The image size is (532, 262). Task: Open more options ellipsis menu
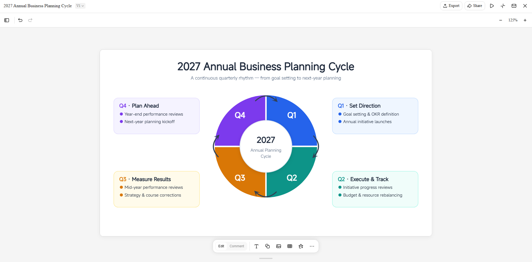coord(312,246)
